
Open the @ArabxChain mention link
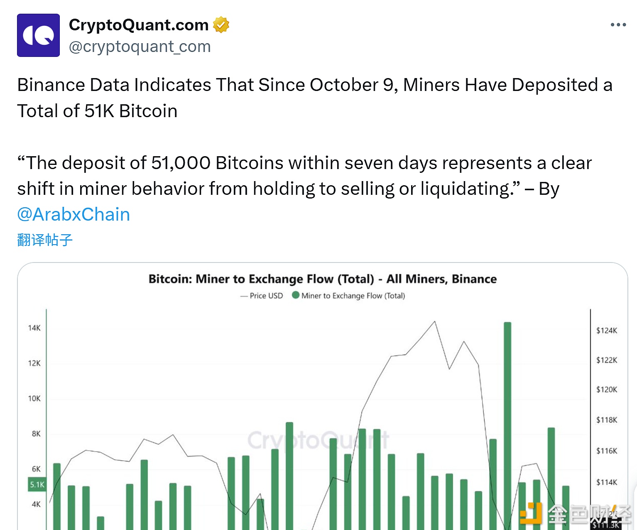tap(73, 214)
